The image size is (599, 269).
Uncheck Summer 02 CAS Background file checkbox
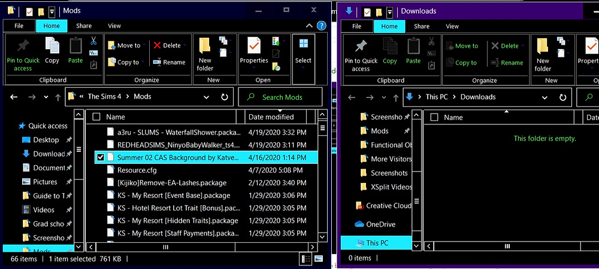(x=101, y=157)
